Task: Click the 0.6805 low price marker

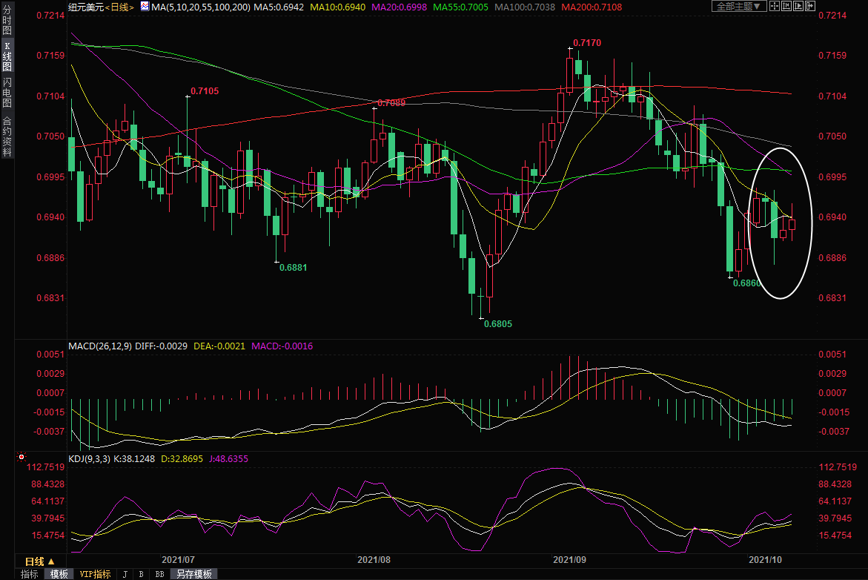Action: (497, 324)
